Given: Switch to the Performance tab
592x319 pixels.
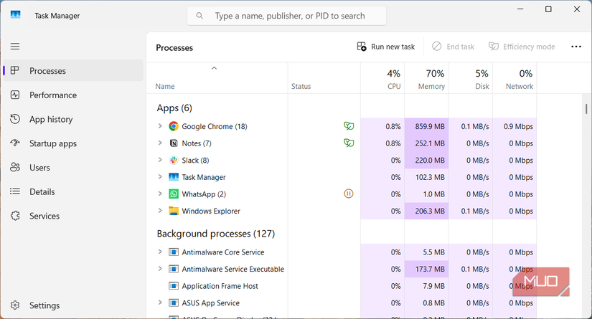Looking at the screenshot, I should (73, 95).
